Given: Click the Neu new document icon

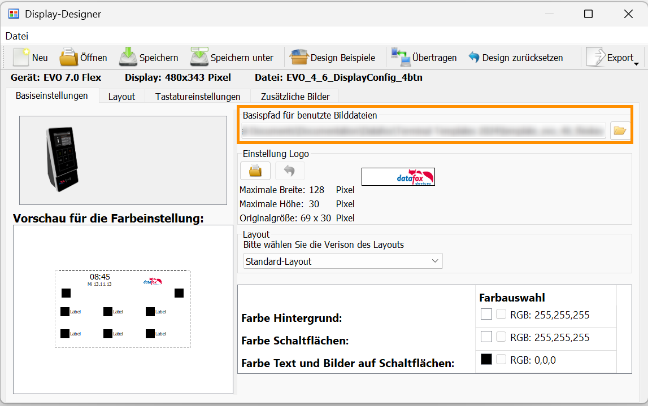Looking at the screenshot, I should [21, 58].
